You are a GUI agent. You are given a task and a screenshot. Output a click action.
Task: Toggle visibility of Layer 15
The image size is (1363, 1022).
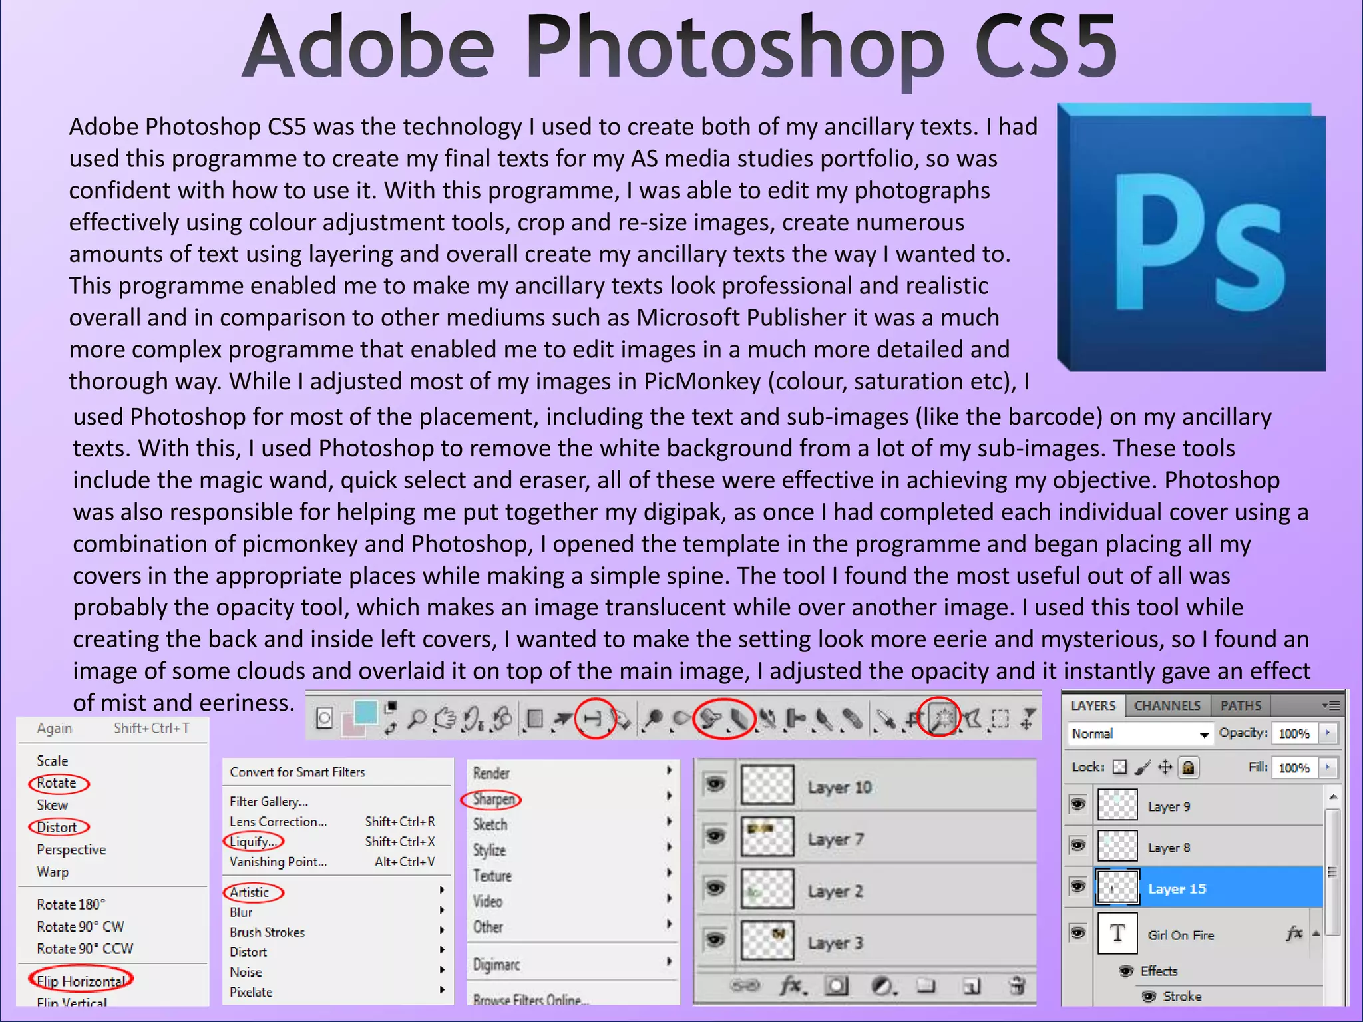click(1078, 886)
